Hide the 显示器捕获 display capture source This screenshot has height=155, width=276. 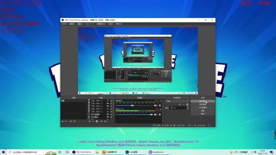coord(108,114)
